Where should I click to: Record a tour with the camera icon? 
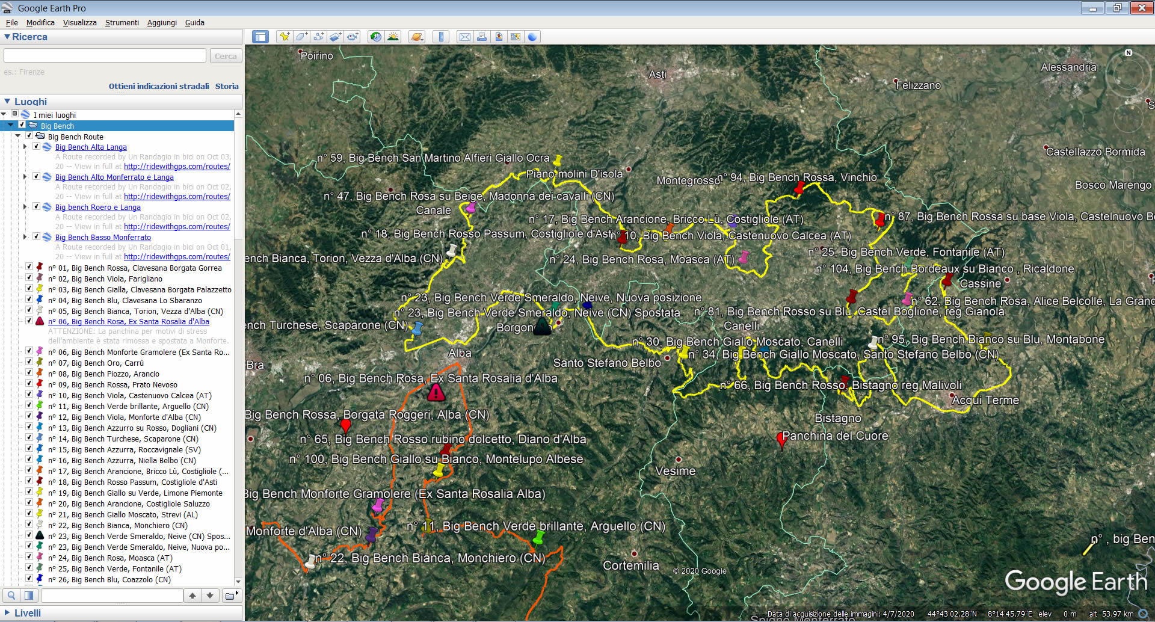353,37
